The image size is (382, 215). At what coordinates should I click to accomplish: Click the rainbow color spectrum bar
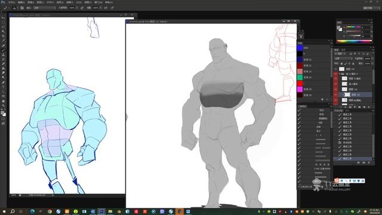pos(355,41)
